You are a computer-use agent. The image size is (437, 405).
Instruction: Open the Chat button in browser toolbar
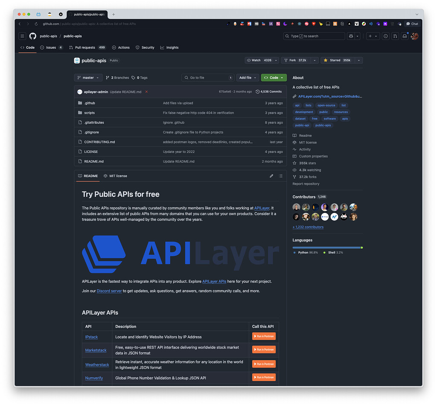point(412,24)
